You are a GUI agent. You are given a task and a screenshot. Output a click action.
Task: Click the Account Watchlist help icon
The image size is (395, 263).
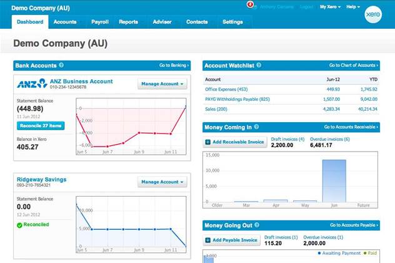point(259,65)
